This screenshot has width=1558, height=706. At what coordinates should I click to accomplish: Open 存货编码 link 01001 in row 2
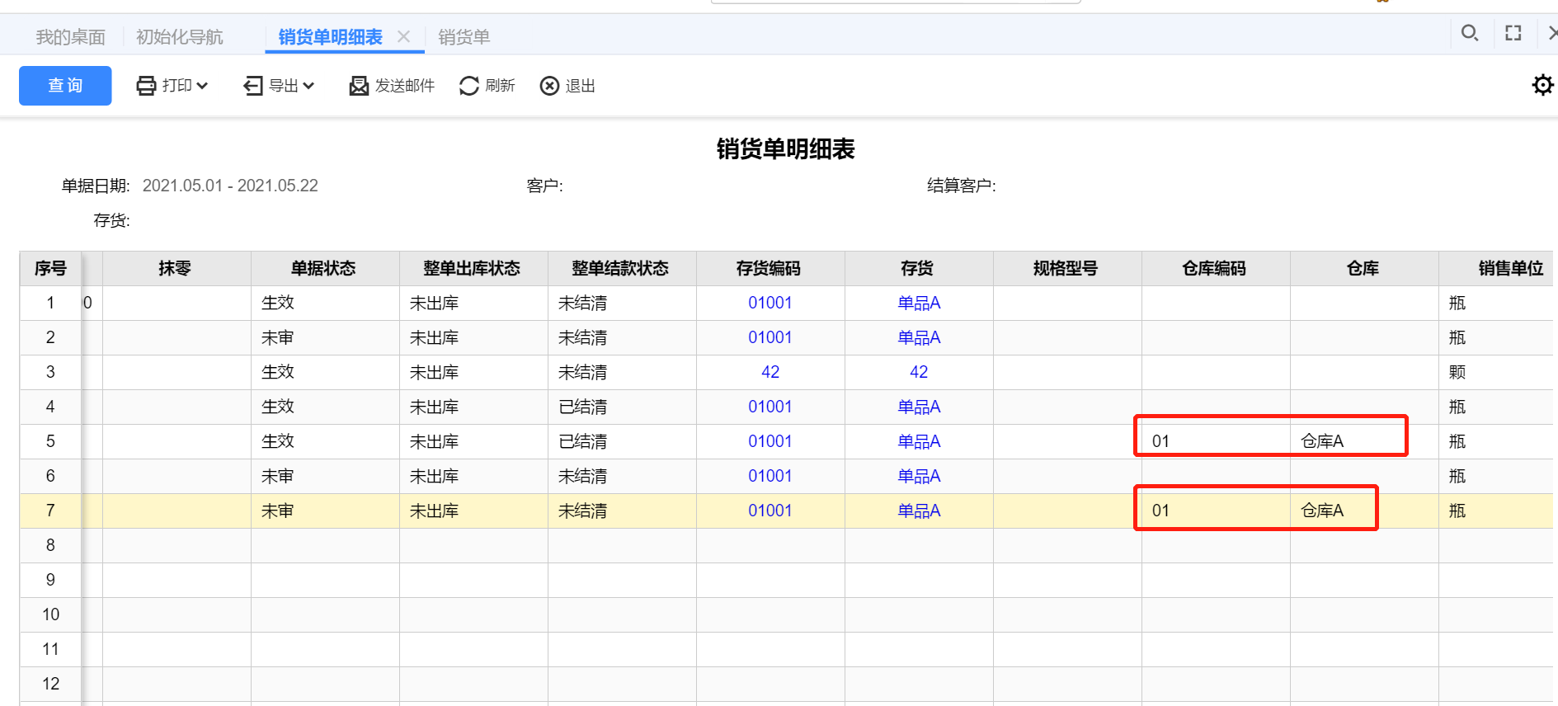pos(770,337)
